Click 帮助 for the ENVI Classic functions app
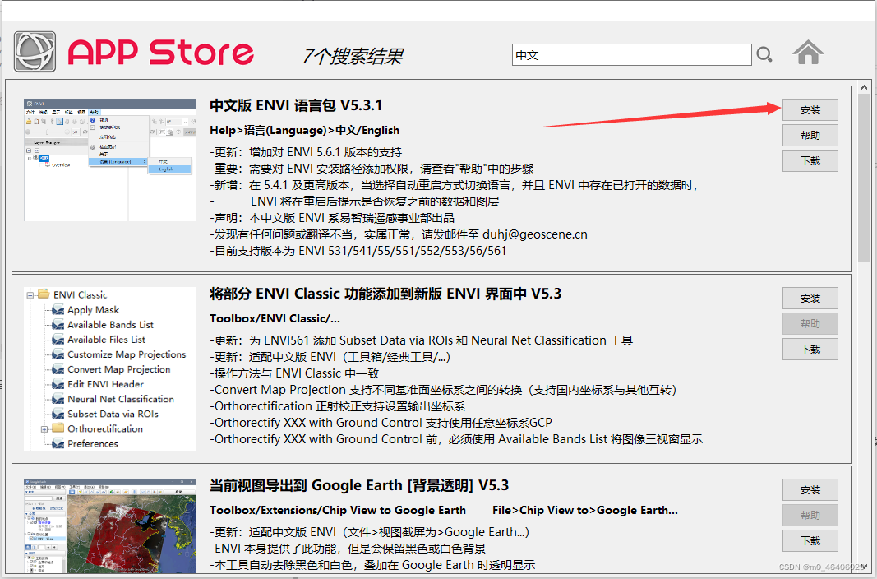The image size is (877, 579). coord(810,323)
